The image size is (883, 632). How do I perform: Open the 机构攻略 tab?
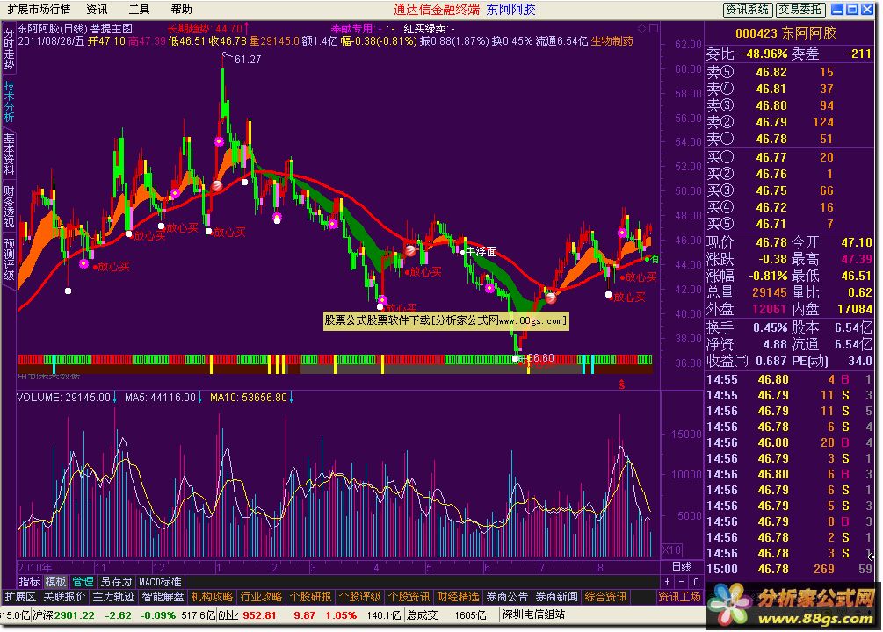point(212,597)
